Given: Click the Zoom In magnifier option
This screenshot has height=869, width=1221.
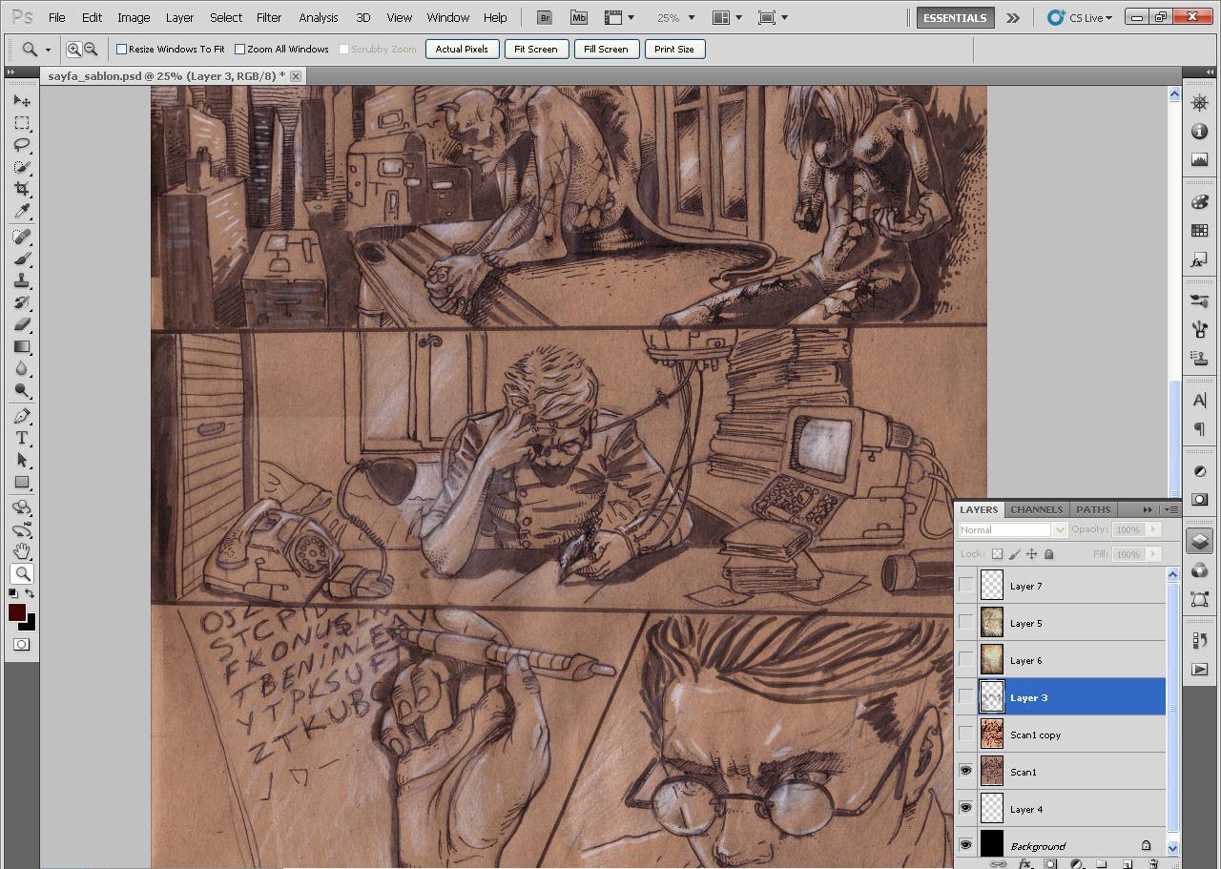Looking at the screenshot, I should [x=73, y=49].
